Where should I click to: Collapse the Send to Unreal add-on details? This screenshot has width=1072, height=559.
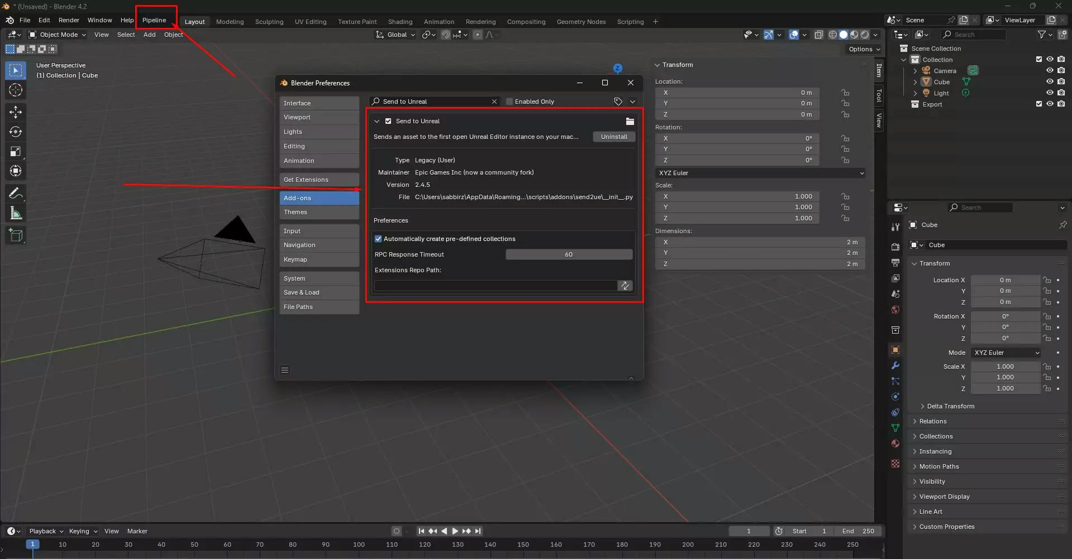tap(377, 121)
